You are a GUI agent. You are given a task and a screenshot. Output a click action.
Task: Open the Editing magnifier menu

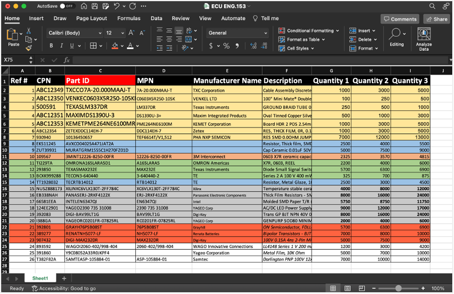tap(397, 37)
